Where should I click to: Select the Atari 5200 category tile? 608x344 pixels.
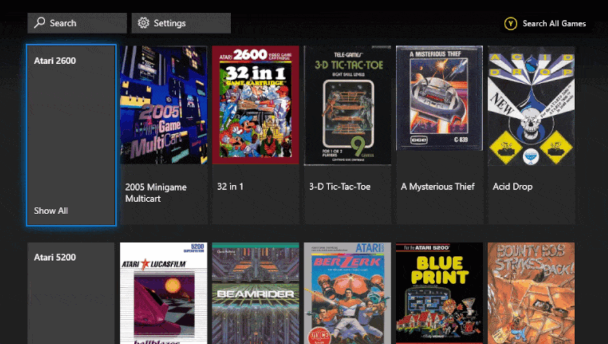[71, 293]
